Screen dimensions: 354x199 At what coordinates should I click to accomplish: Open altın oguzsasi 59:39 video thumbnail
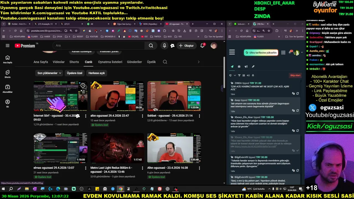pos(117,96)
